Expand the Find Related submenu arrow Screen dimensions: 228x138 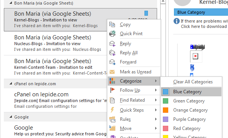pos(156,100)
